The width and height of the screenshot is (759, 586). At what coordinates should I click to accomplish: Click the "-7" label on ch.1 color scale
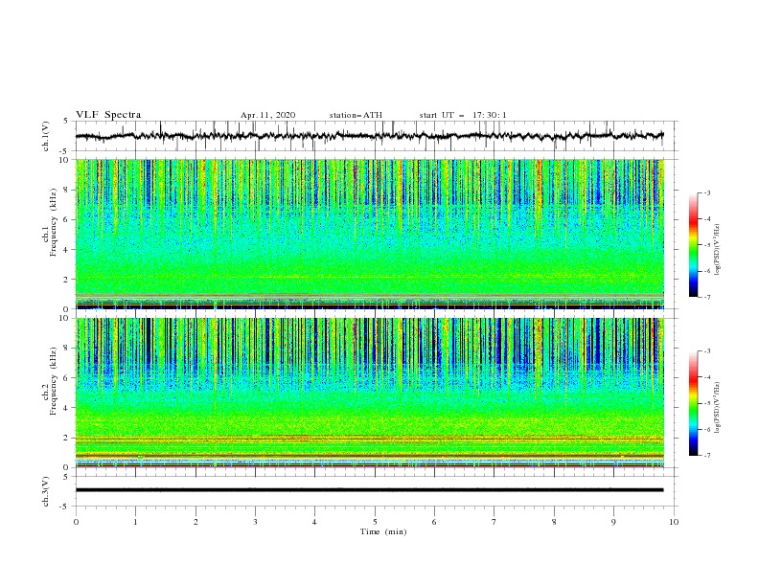pos(706,297)
